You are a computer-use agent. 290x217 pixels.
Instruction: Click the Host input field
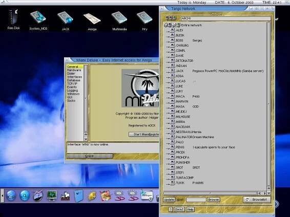(196, 200)
